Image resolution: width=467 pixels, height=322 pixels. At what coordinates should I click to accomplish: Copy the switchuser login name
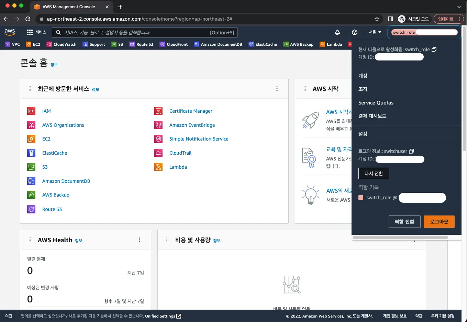411,151
